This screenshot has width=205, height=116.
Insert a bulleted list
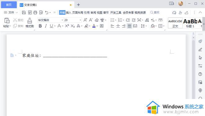coord(112,20)
